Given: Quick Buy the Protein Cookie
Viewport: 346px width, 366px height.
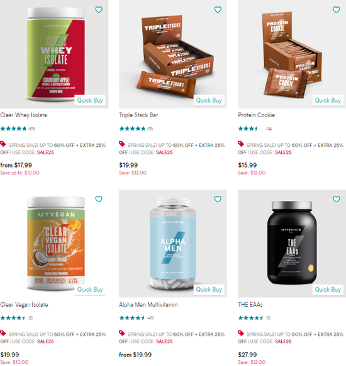Looking at the screenshot, I should pyautogui.click(x=328, y=100).
